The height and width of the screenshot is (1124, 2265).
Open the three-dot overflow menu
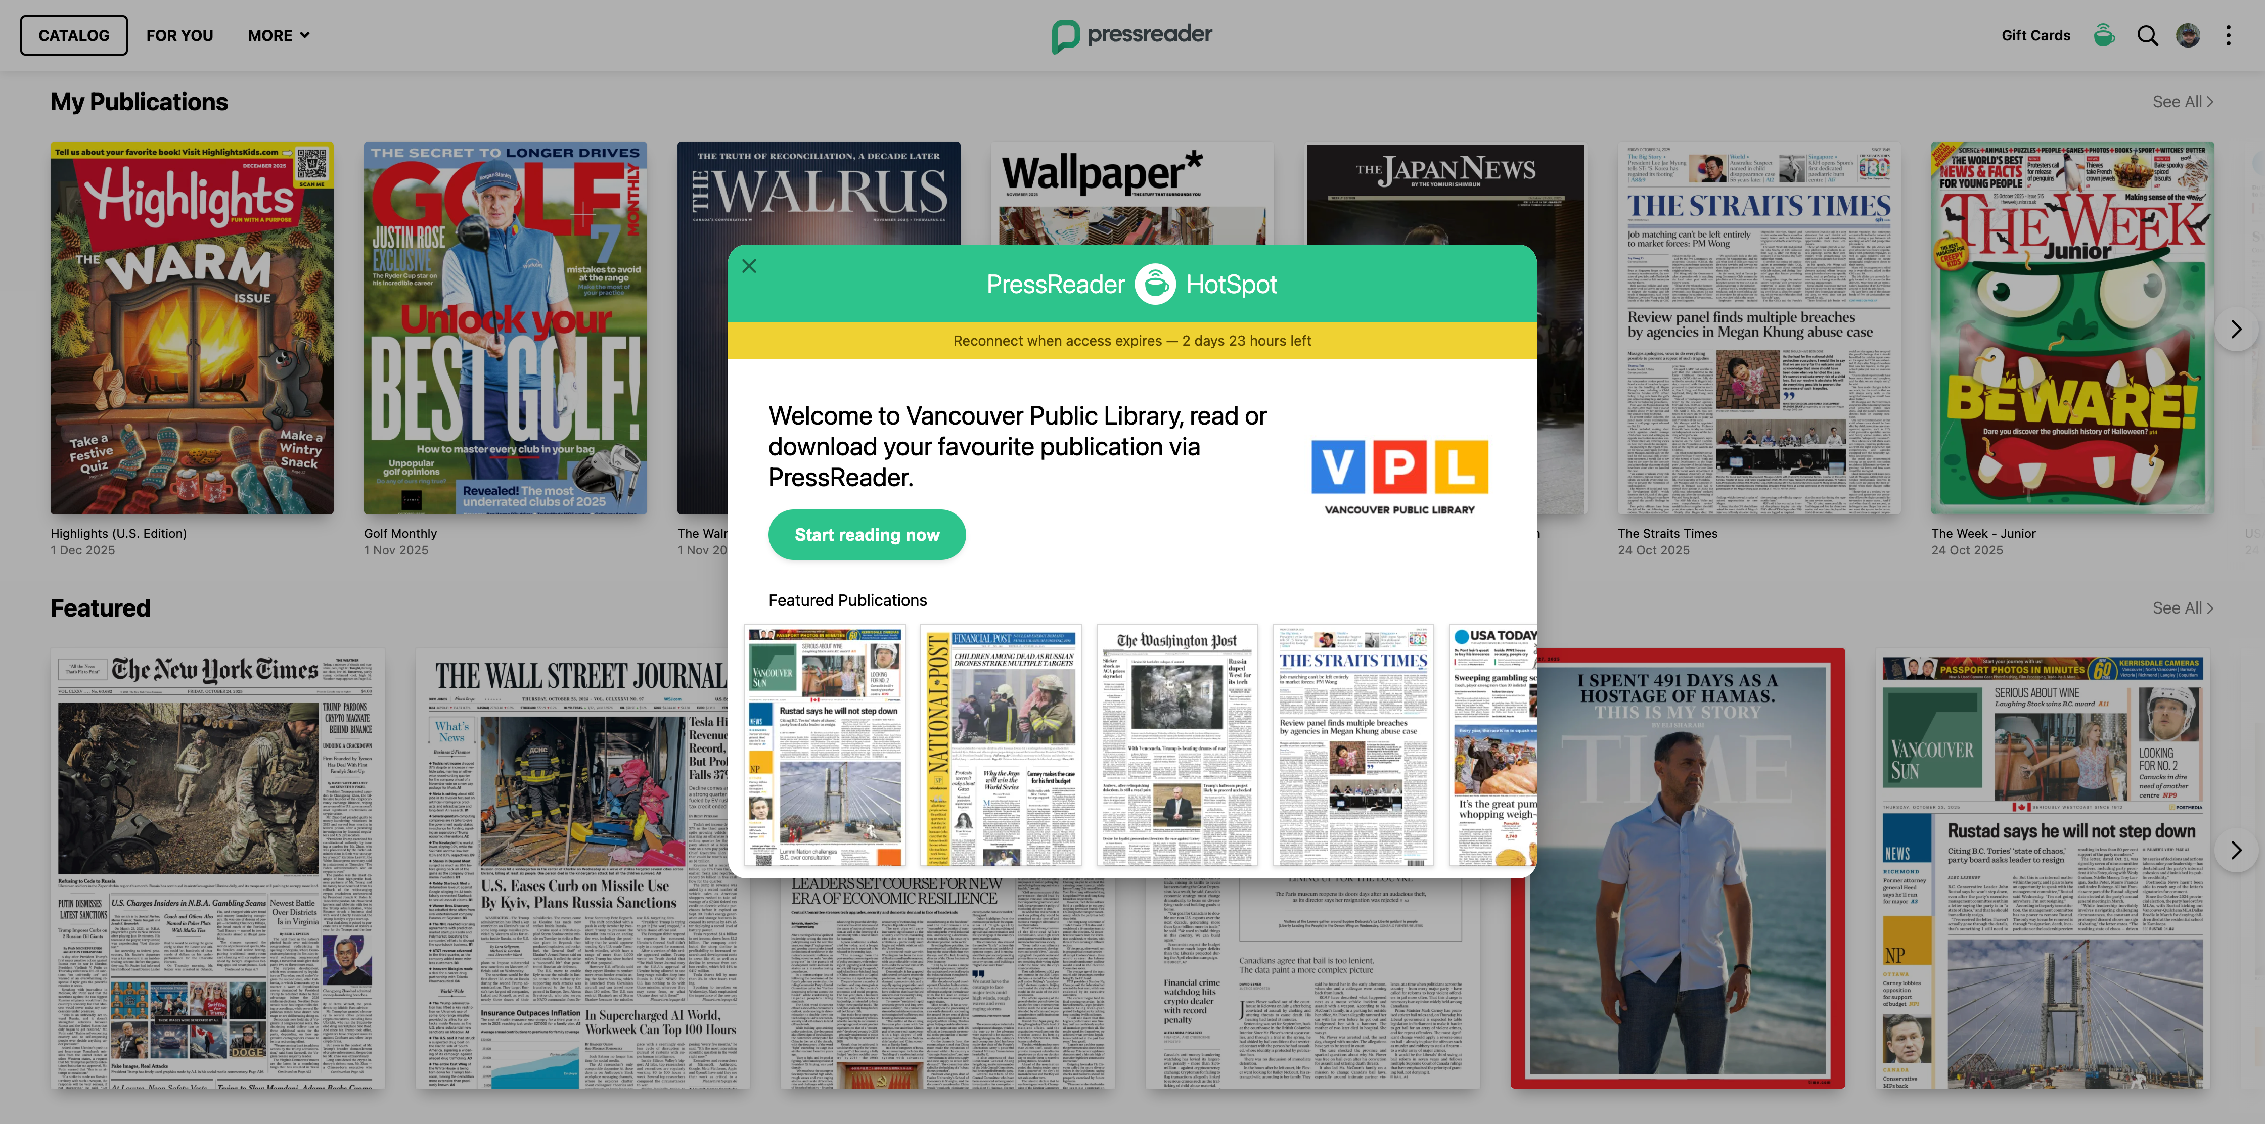2228,35
